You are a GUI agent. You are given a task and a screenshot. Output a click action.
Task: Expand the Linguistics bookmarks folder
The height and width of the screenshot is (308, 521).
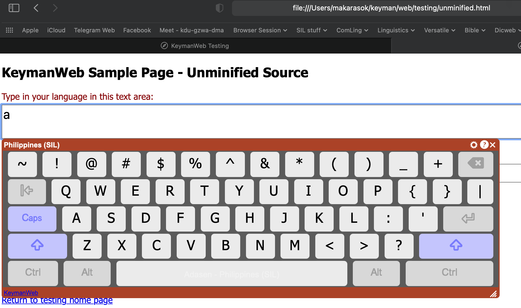[x=396, y=30]
